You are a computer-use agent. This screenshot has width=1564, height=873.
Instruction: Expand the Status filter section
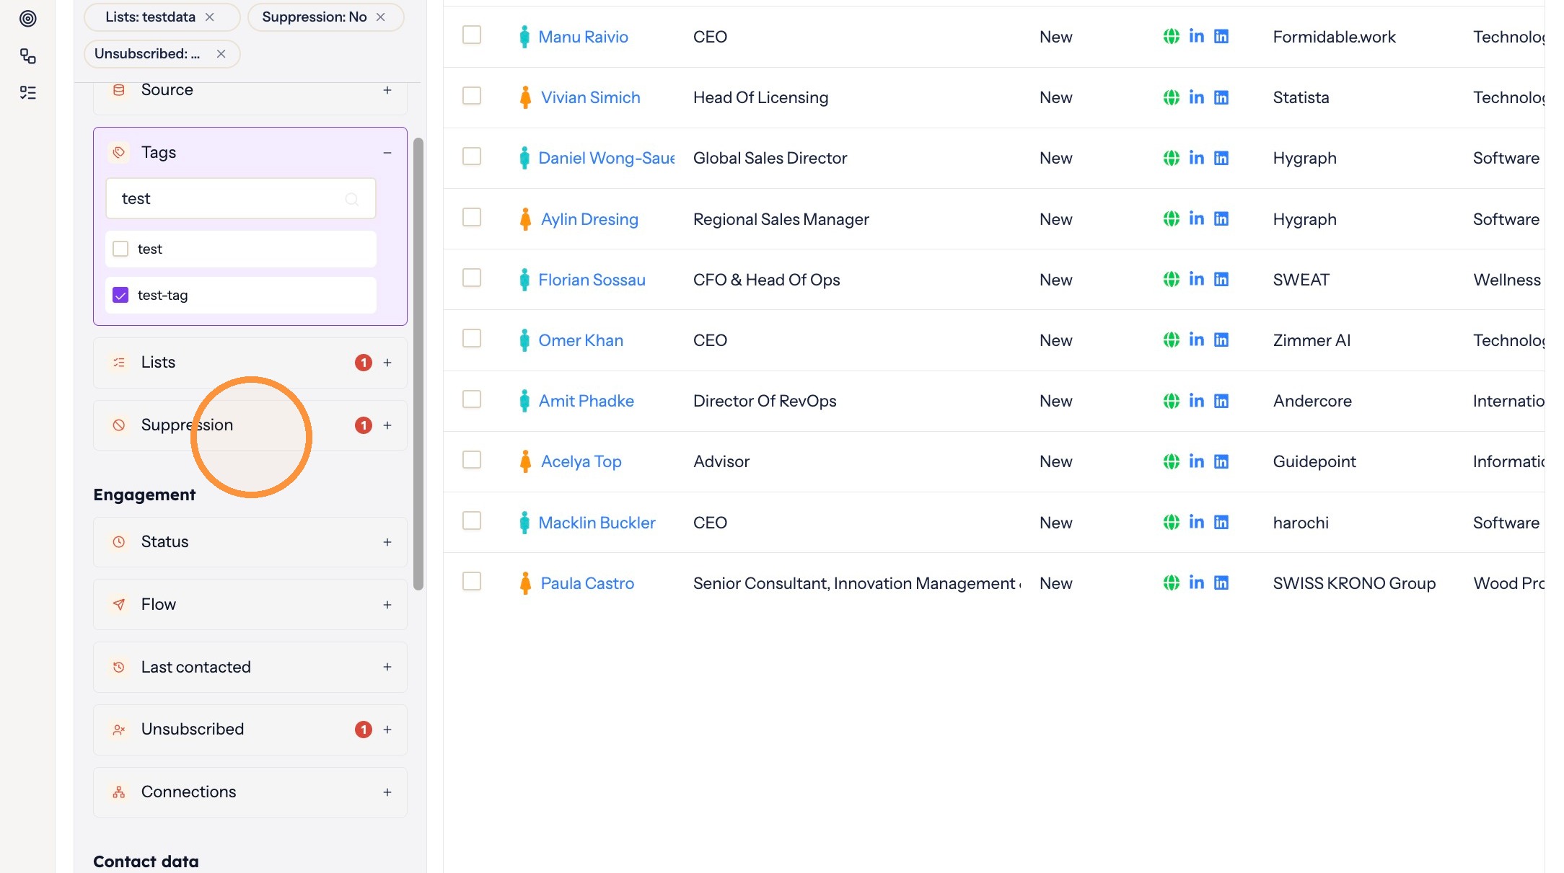tap(387, 542)
